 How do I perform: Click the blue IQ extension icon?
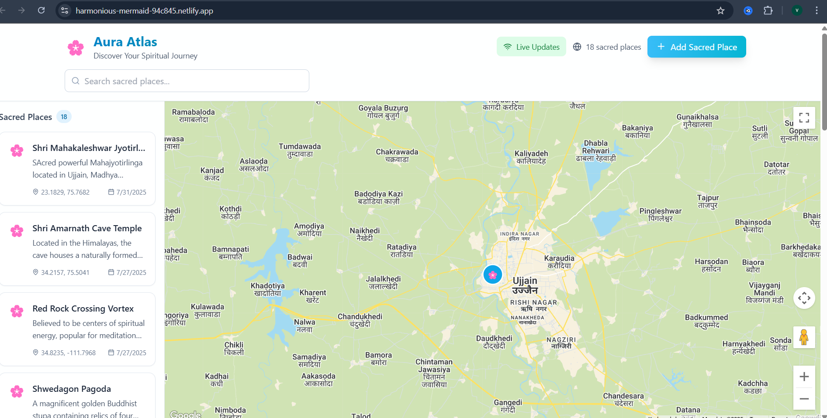click(x=748, y=10)
